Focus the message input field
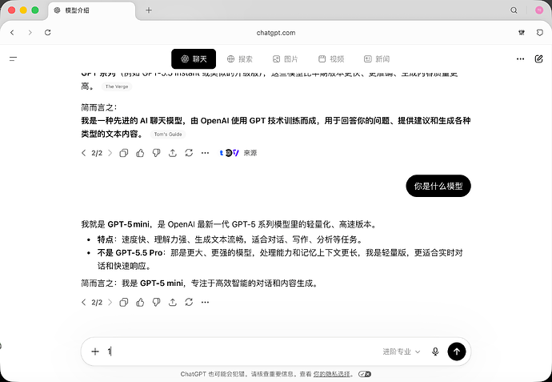552x382 pixels. pos(243,352)
